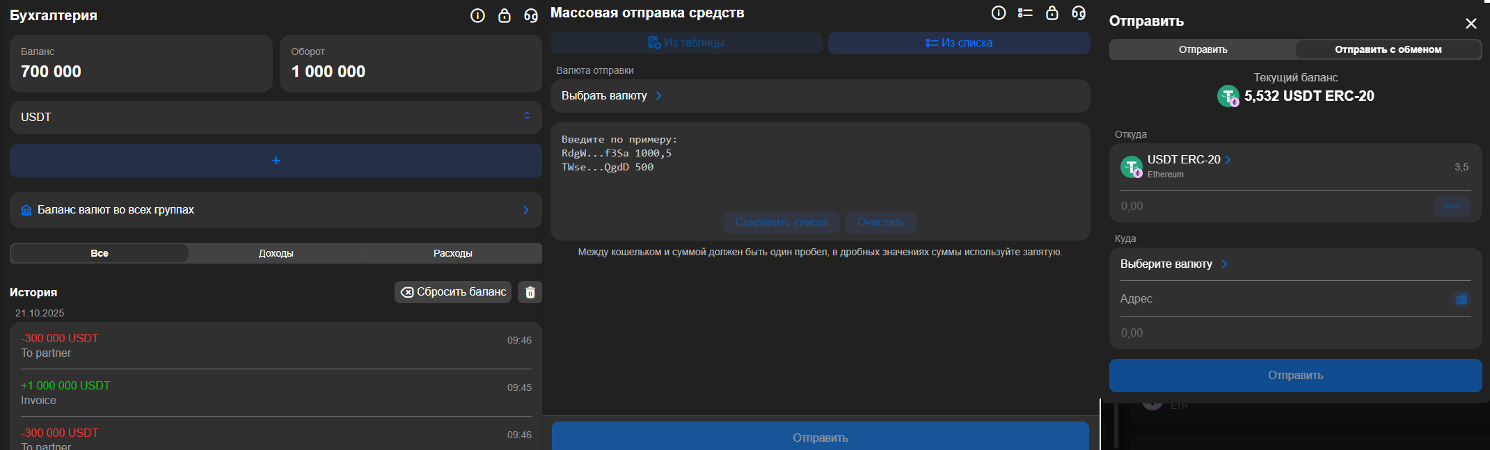Screen dimensions: 1490x450
Task: Switch to Доходы tab
Action: [x=276, y=253]
